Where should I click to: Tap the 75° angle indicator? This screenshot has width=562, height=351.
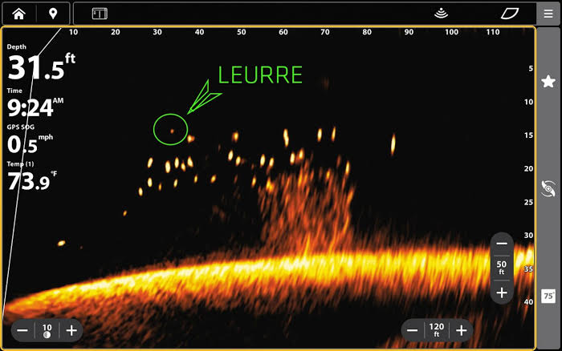[x=548, y=296]
